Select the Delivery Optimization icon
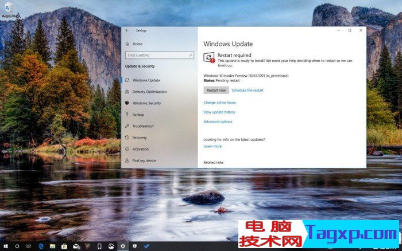The image size is (402, 251). point(127,92)
